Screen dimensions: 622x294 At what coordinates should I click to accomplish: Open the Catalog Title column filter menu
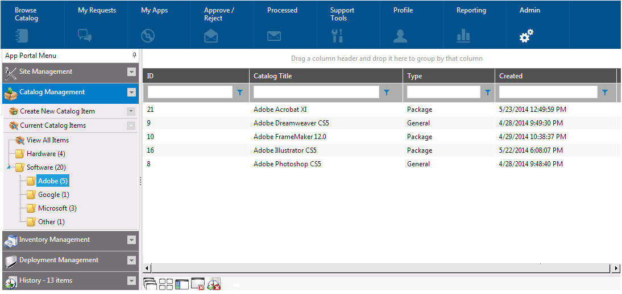[387, 92]
